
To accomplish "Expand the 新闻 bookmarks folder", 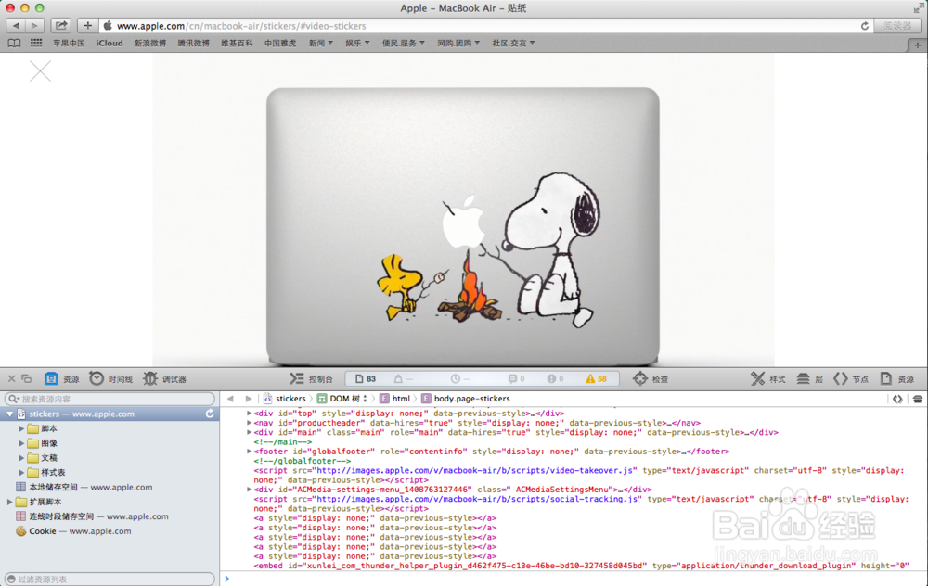I will [x=321, y=44].
